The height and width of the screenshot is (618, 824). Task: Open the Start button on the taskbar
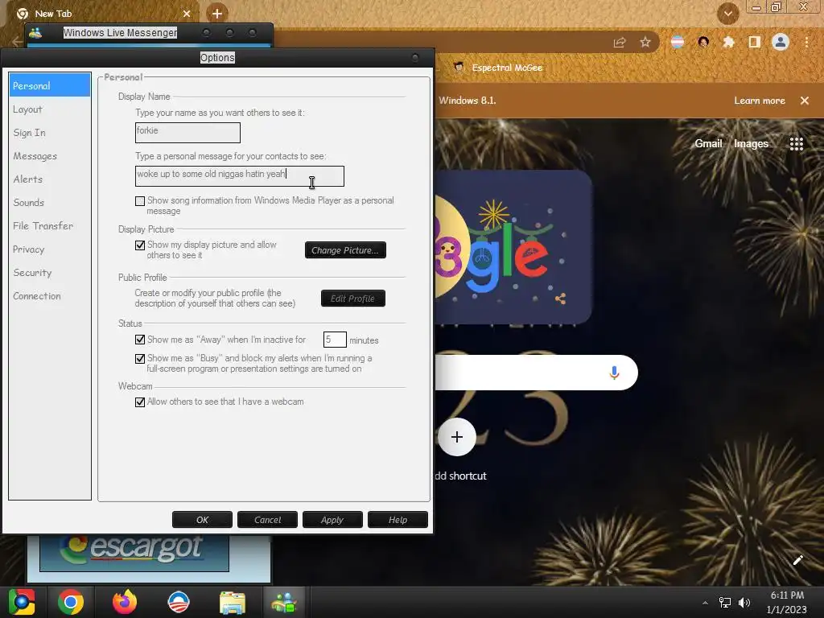tap(22, 602)
